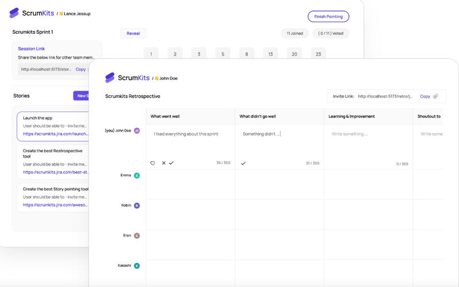Click the '11 Joined' badge
This screenshot has height=287, width=459.
point(295,33)
